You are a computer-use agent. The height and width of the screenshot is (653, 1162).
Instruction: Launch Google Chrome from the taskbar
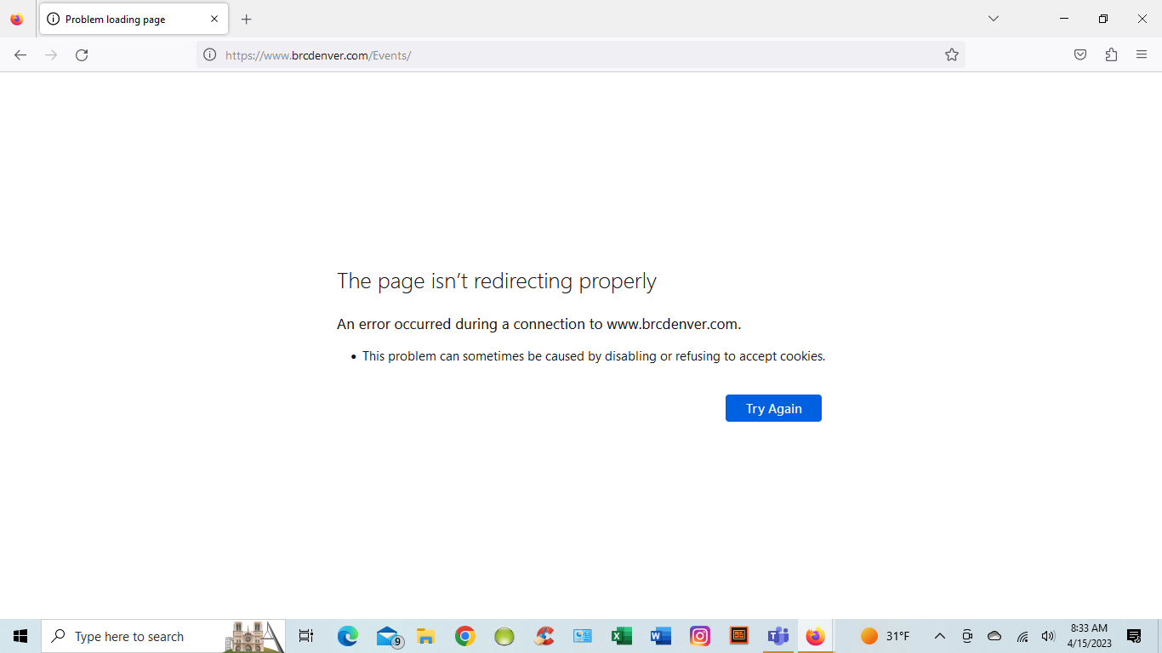(x=464, y=636)
